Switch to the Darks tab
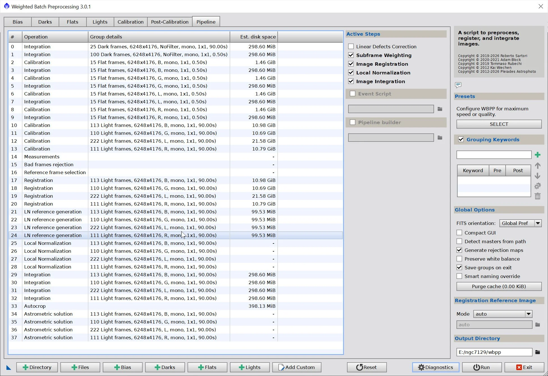Screen dimensions: 548x376 point(45,22)
